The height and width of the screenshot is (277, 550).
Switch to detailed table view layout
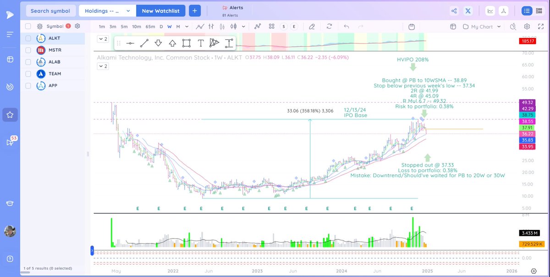(x=539, y=11)
